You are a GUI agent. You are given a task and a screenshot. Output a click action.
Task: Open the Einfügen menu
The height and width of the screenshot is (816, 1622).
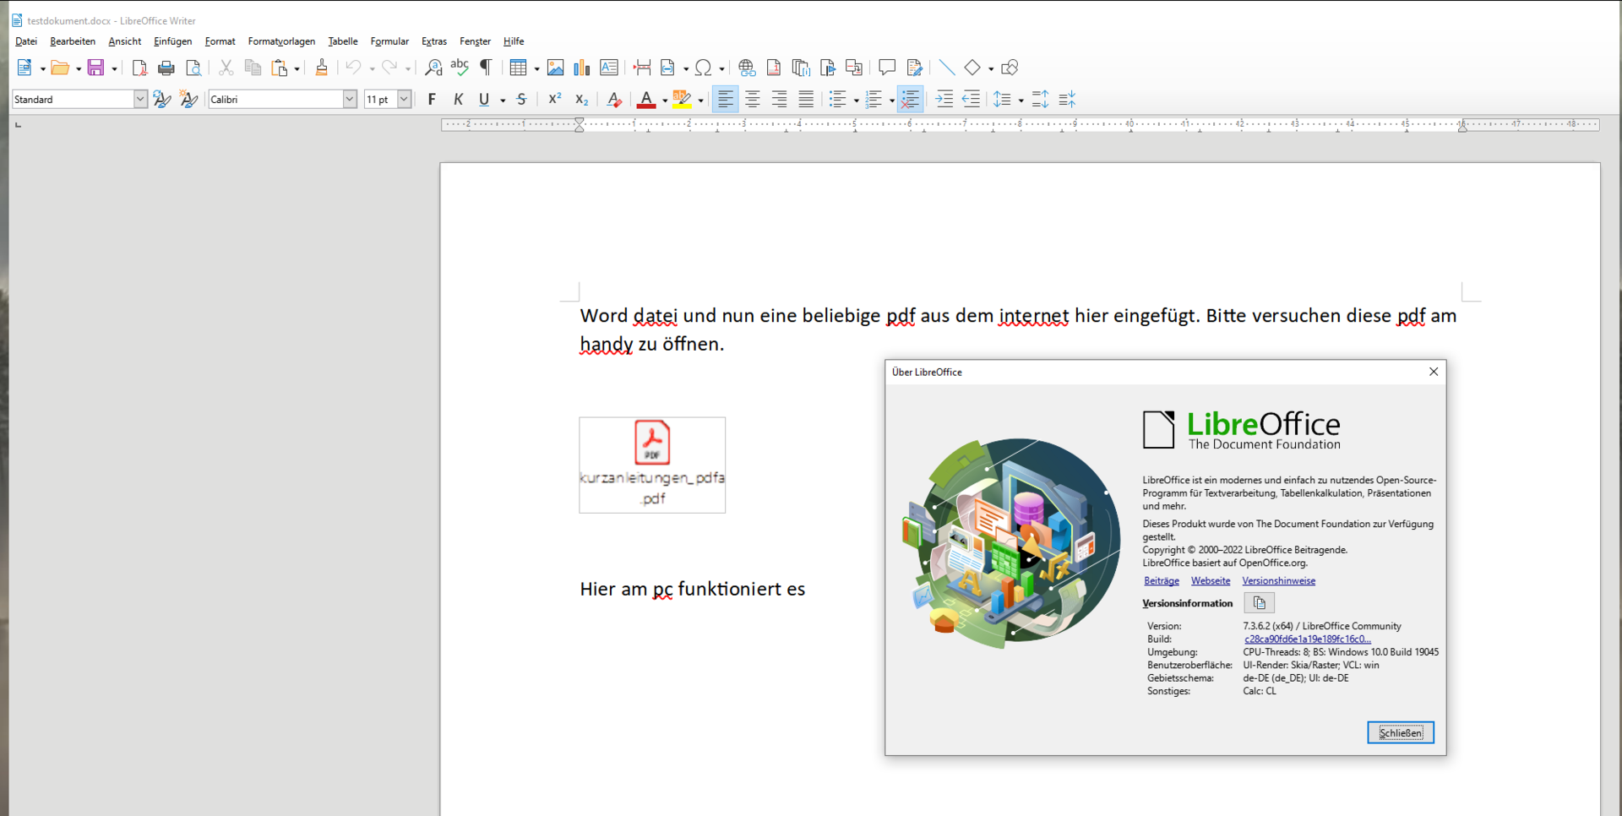click(x=172, y=41)
